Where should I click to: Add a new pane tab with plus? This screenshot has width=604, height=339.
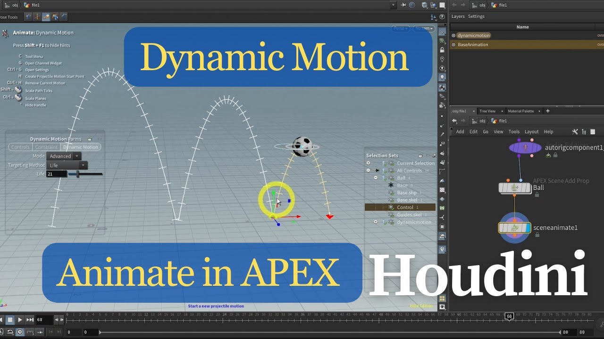tap(548, 111)
